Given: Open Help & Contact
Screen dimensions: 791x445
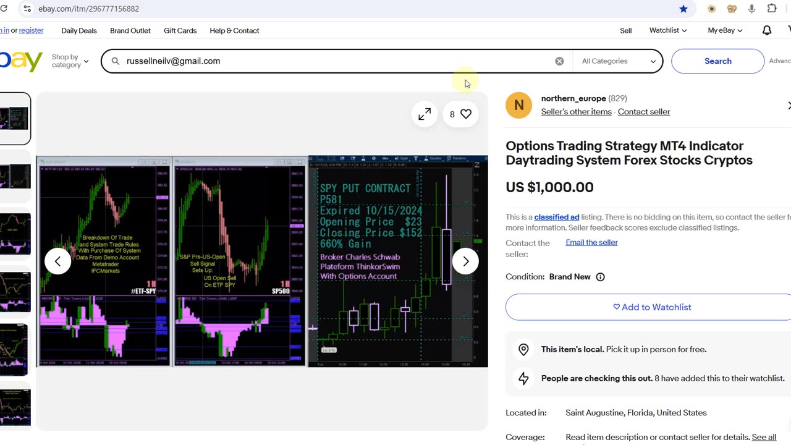Looking at the screenshot, I should 234,30.
